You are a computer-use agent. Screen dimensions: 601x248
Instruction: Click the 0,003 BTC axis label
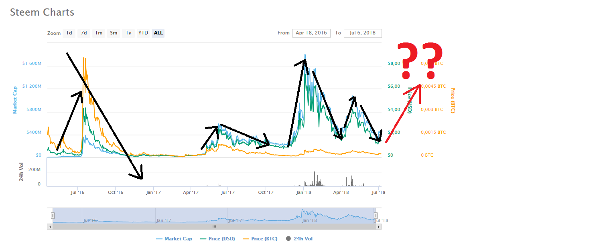coord(432,109)
